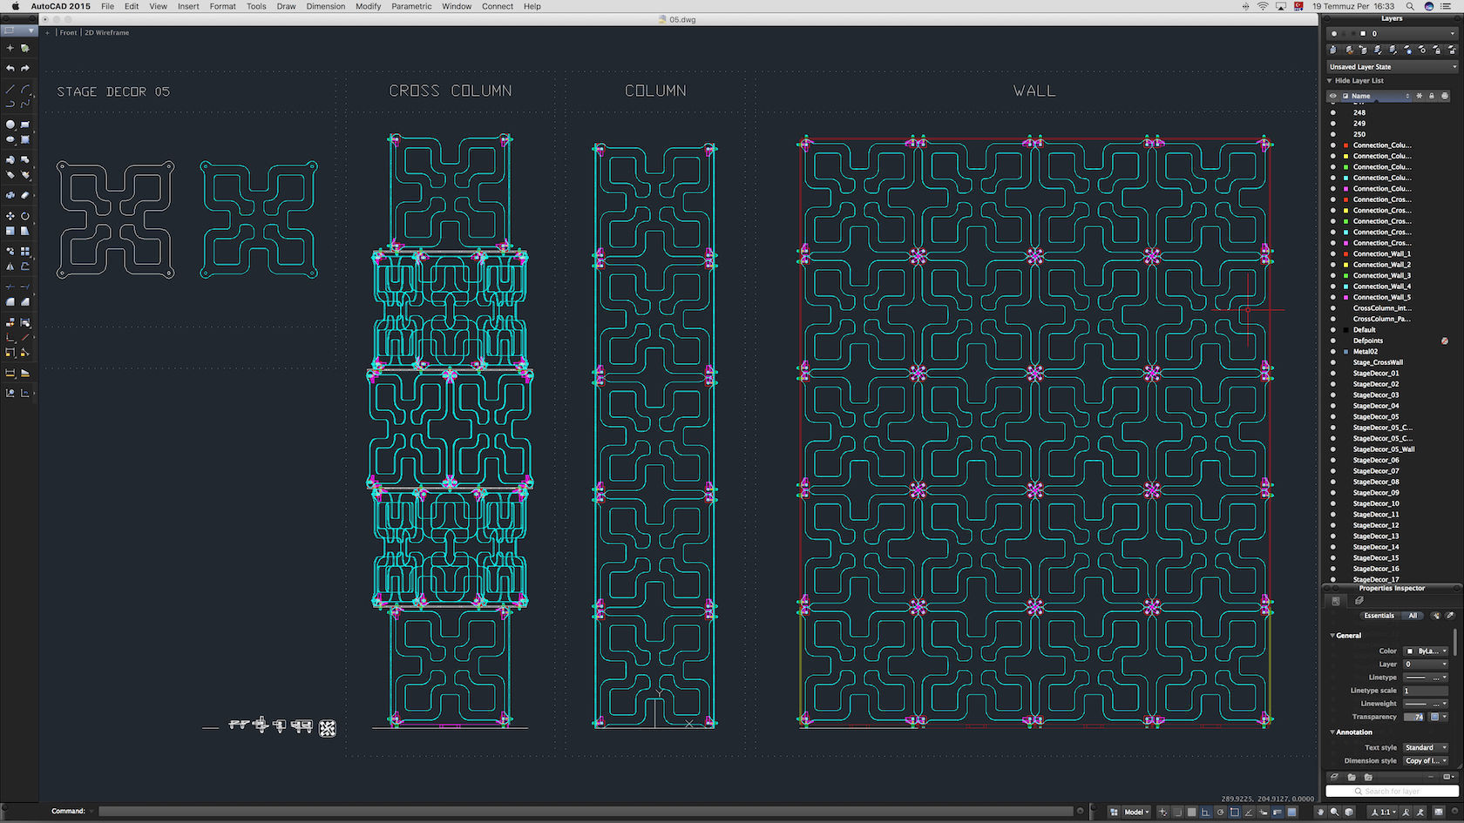Toggle visibility of Defpoints layer
Screen dimensions: 1464x823
(x=1332, y=341)
